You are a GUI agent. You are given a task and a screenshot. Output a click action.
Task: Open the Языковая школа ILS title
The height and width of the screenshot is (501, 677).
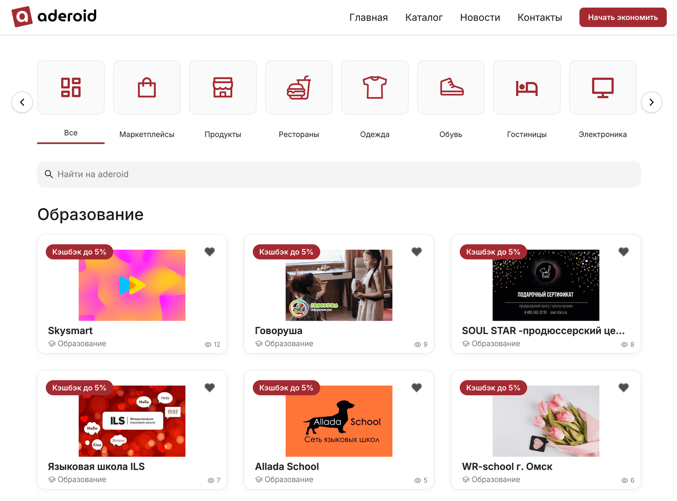click(96, 466)
